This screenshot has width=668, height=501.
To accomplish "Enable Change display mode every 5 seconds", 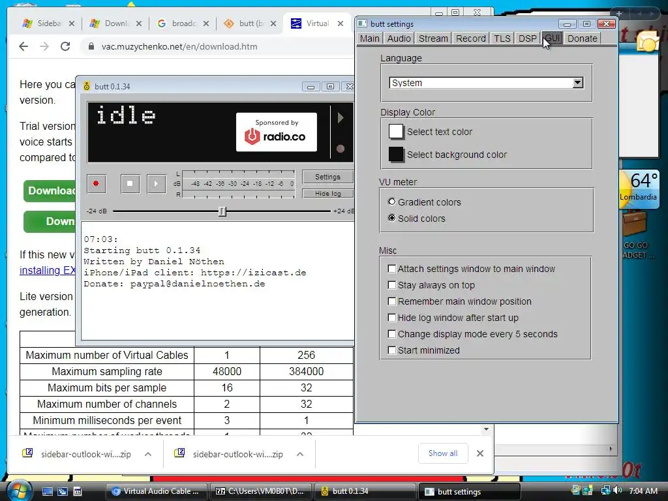I will (x=391, y=333).
